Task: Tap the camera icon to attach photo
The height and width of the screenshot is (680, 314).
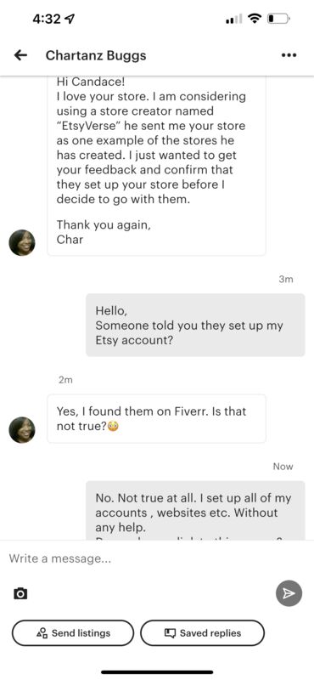Action: [20, 593]
